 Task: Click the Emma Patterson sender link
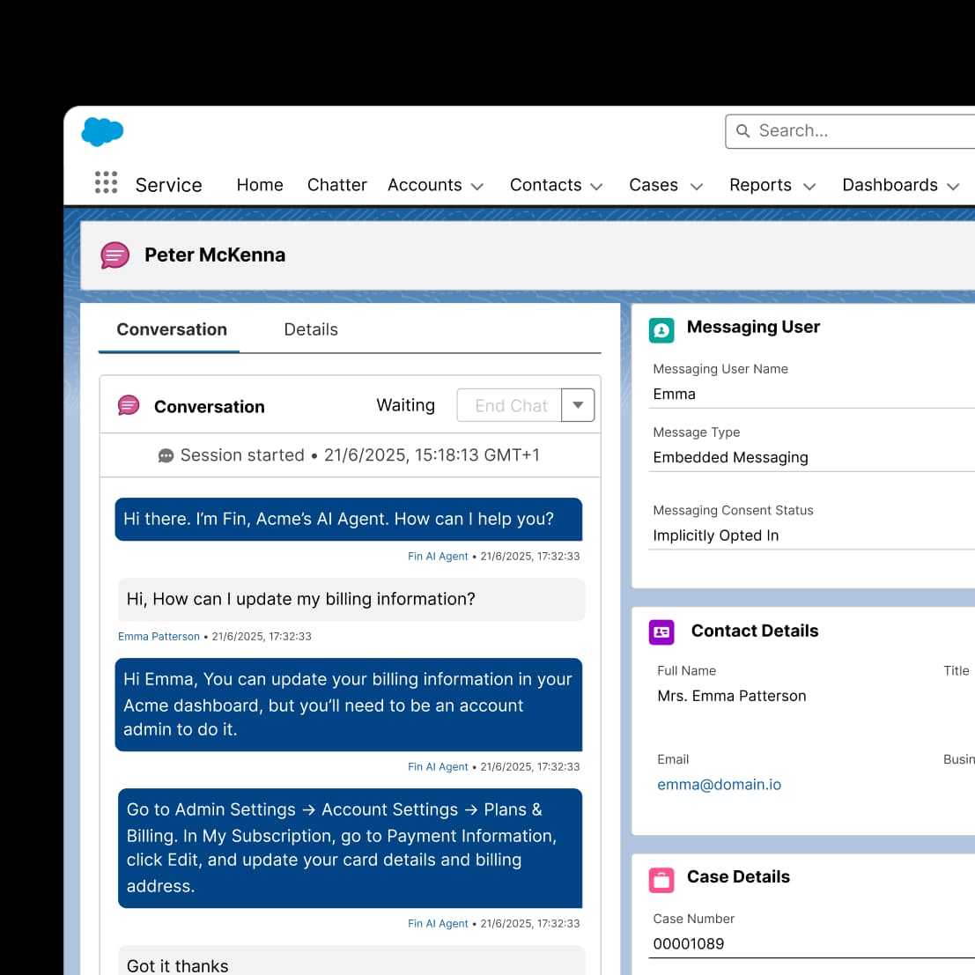click(159, 637)
